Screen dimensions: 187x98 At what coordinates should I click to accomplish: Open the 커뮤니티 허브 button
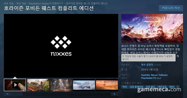[171, 8]
